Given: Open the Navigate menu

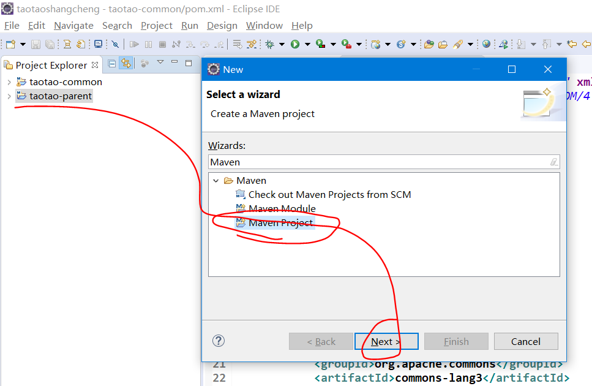Looking at the screenshot, I should point(73,26).
